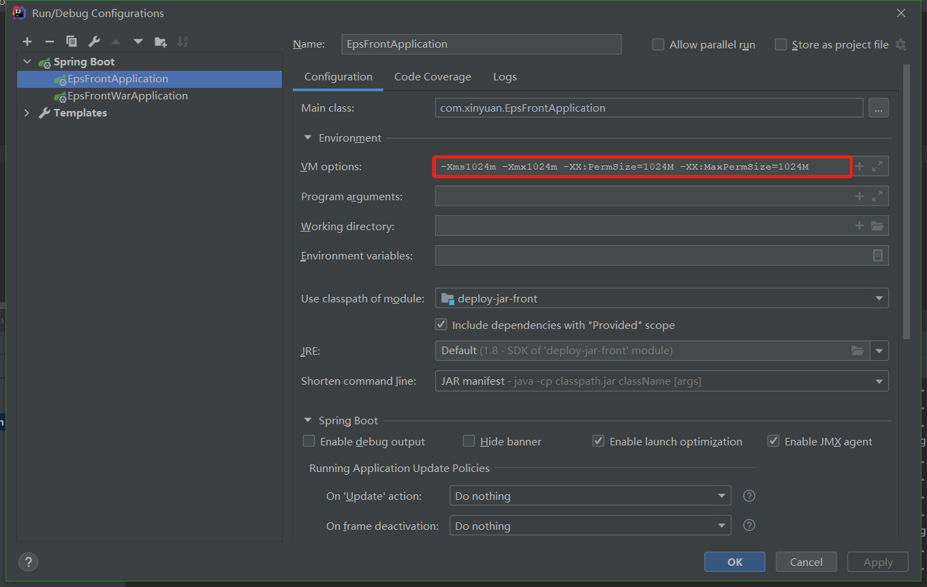The height and width of the screenshot is (587, 927).
Task: Close the Run/Debug Configurations dialog
Action: coord(901,13)
